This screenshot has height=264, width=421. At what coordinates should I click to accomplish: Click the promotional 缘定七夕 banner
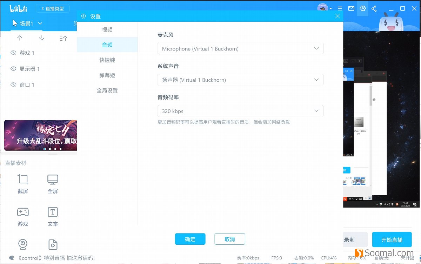(40, 135)
